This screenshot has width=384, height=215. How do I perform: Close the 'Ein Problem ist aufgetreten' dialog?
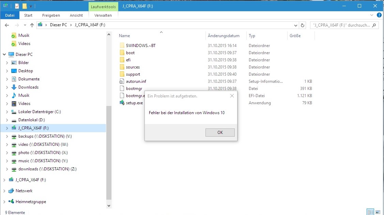(232, 96)
